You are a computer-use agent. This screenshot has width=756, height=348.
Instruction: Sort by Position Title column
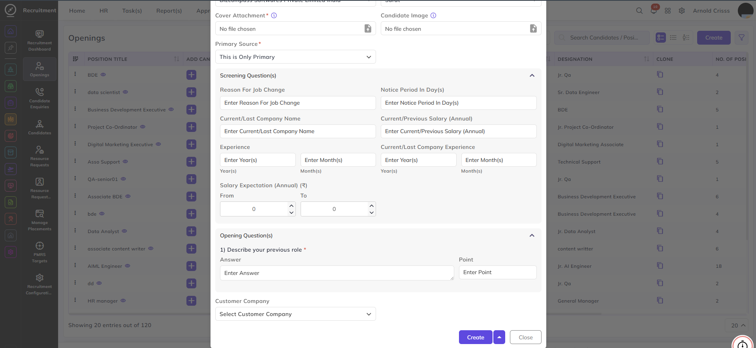(177, 59)
